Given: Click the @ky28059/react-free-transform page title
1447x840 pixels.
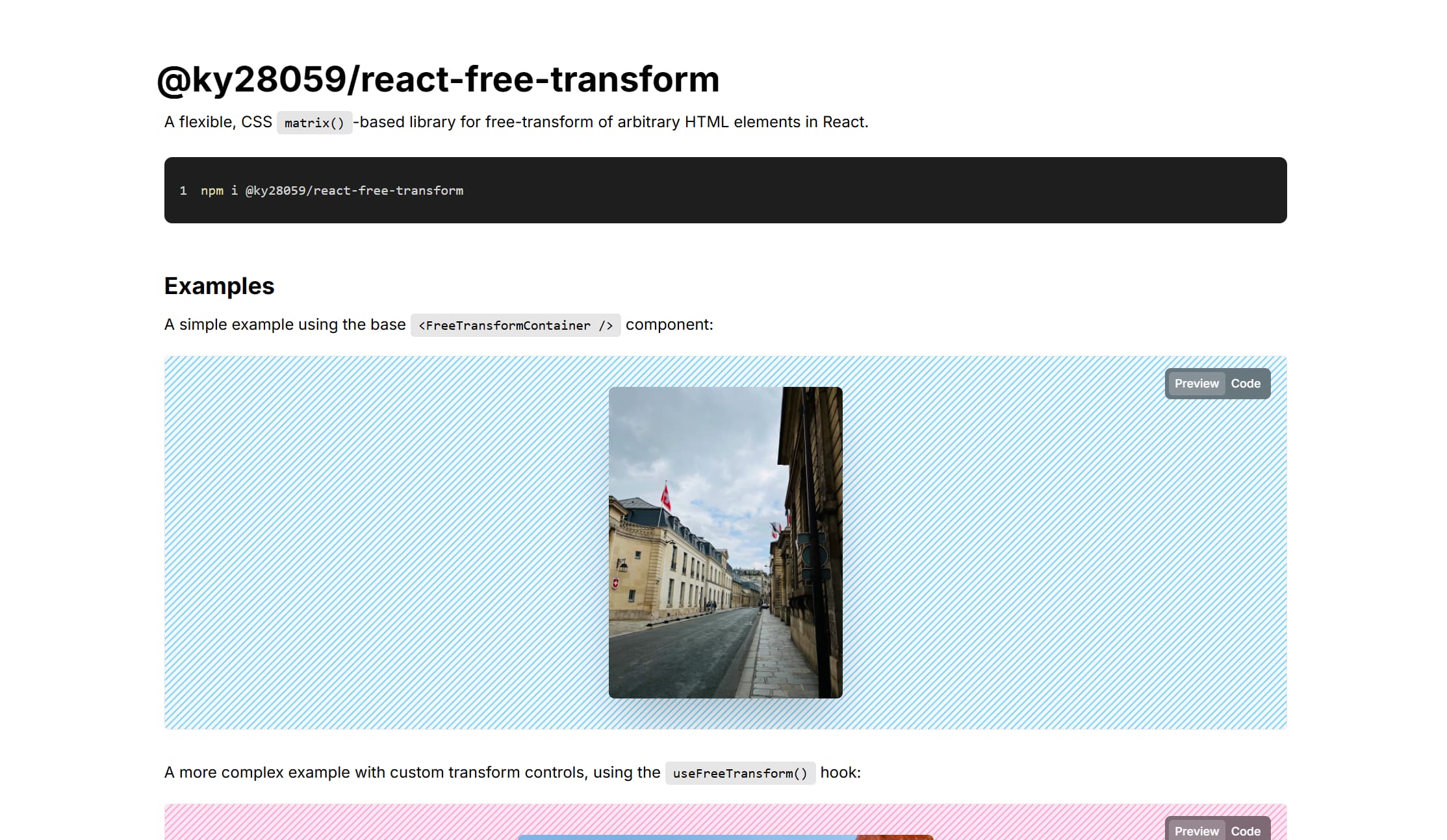Looking at the screenshot, I should click(x=438, y=79).
